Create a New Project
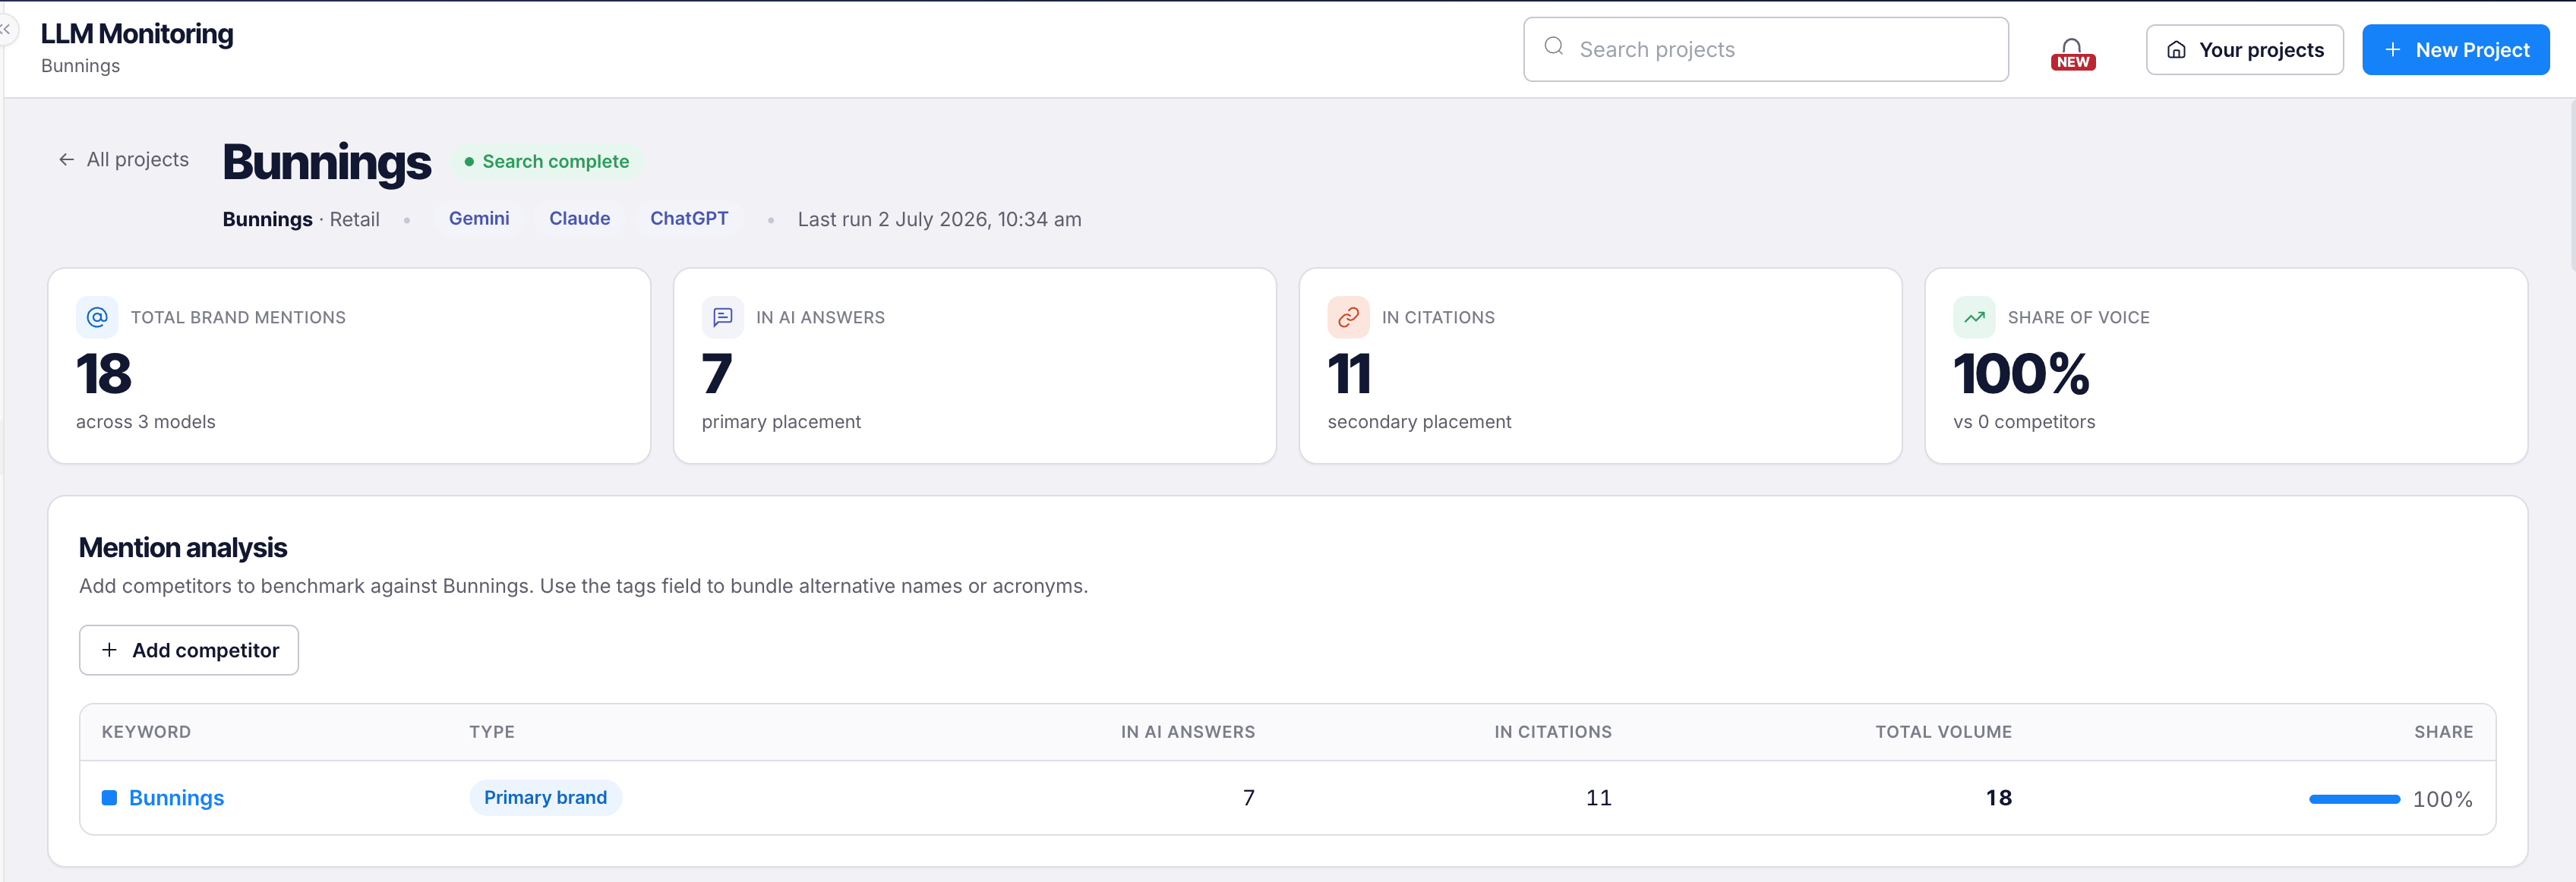 tap(2455, 50)
